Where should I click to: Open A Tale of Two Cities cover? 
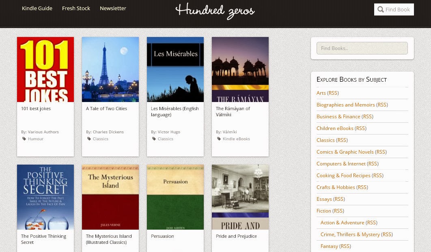(x=110, y=70)
